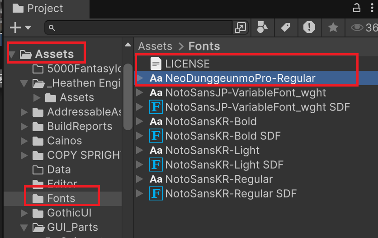Click the folder tree scroll-up arrow
This screenshot has height=238, width=378.
click(128, 45)
